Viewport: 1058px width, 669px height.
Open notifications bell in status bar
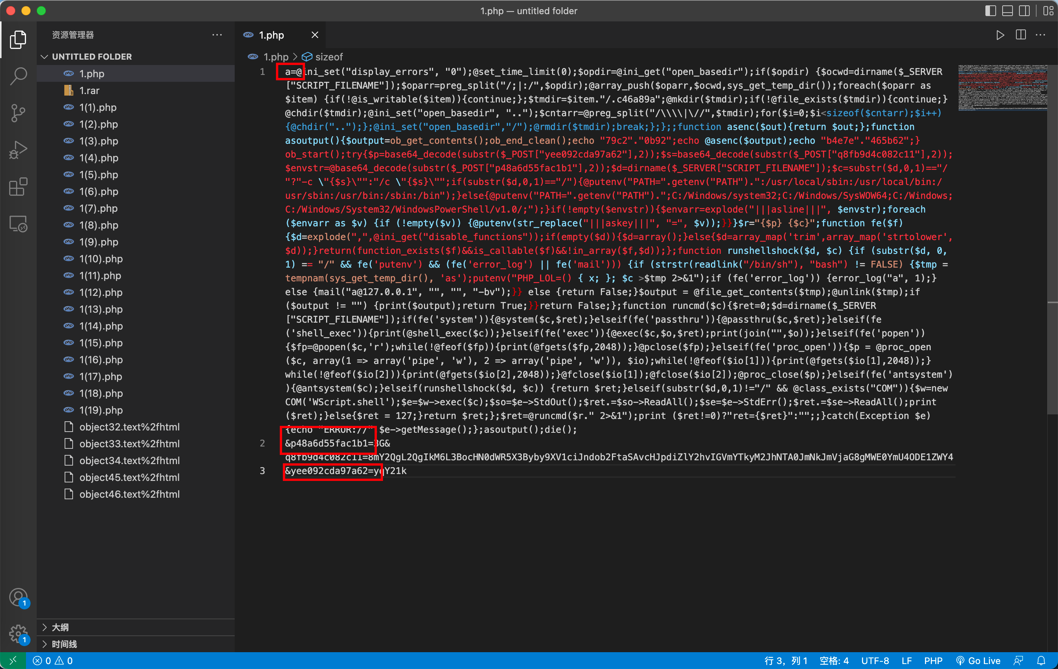coord(1041,660)
